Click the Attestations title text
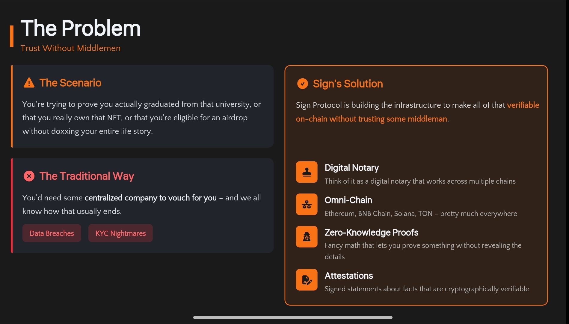569x324 pixels. tap(348, 276)
